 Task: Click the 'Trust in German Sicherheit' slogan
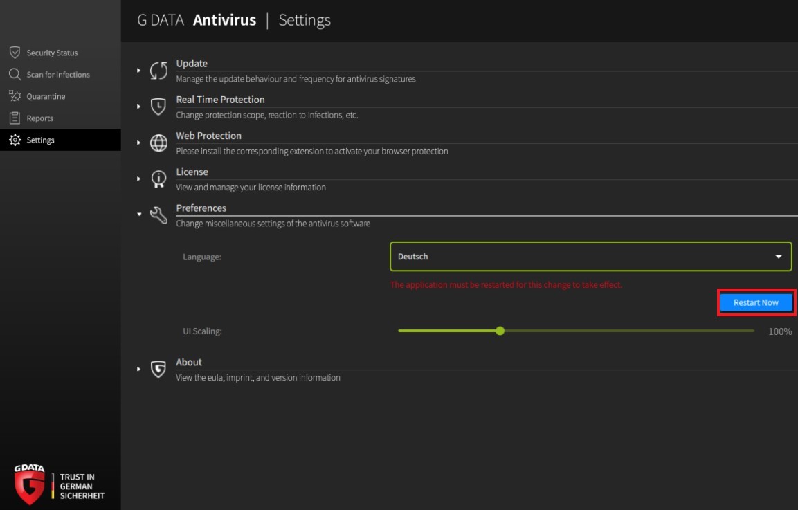tap(82, 486)
